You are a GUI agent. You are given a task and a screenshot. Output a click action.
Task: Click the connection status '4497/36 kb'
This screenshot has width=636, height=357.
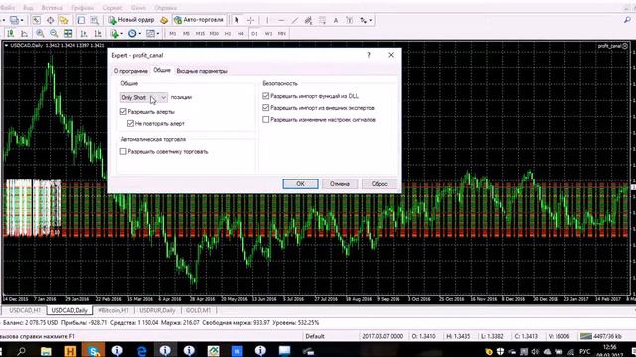point(601,336)
